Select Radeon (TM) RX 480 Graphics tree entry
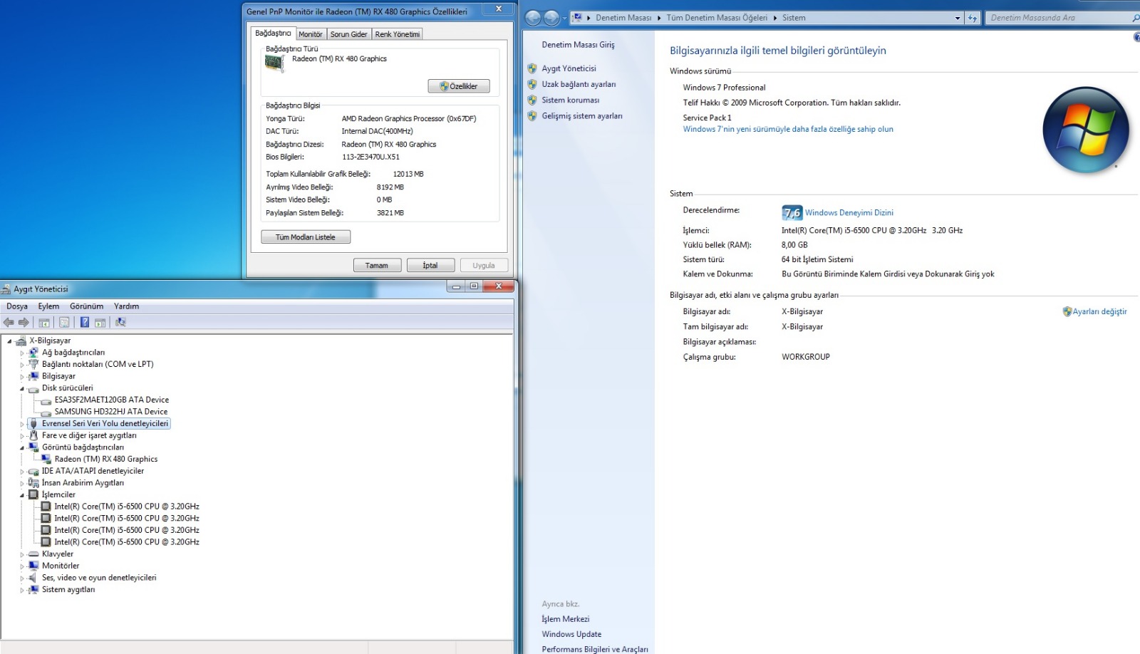 (106, 460)
